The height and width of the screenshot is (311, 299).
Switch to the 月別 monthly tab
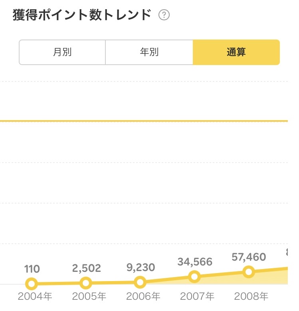point(62,52)
